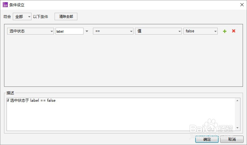Click description scrollbar down arrow
The image size is (247, 145).
[237, 128]
